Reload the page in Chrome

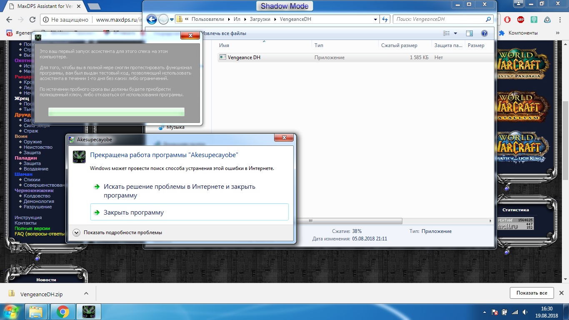[x=32, y=20]
